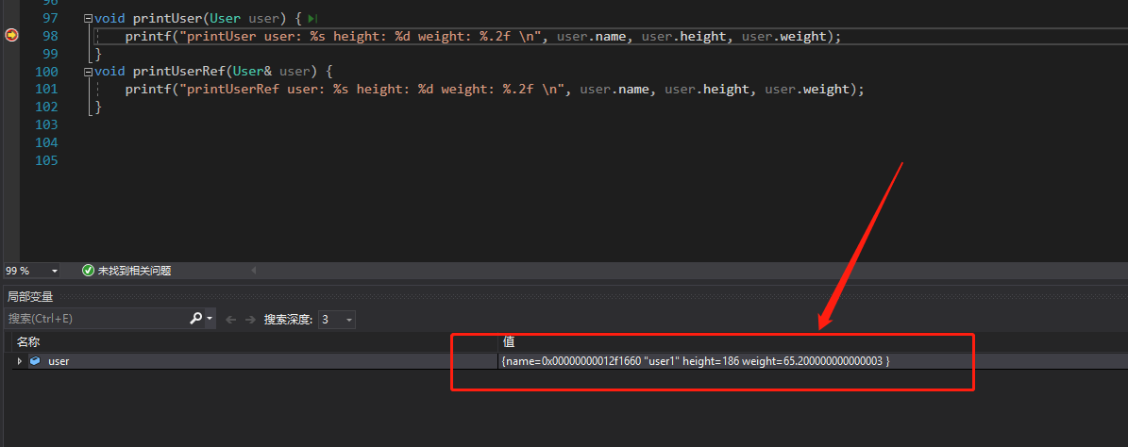Image resolution: width=1128 pixels, height=447 pixels.
Task: Click the magnifier search icon in locals panel
Action: (x=195, y=319)
